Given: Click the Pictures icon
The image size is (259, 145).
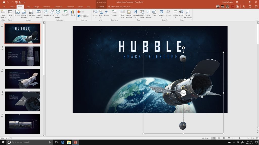Looking at the screenshot, I should (17, 13).
